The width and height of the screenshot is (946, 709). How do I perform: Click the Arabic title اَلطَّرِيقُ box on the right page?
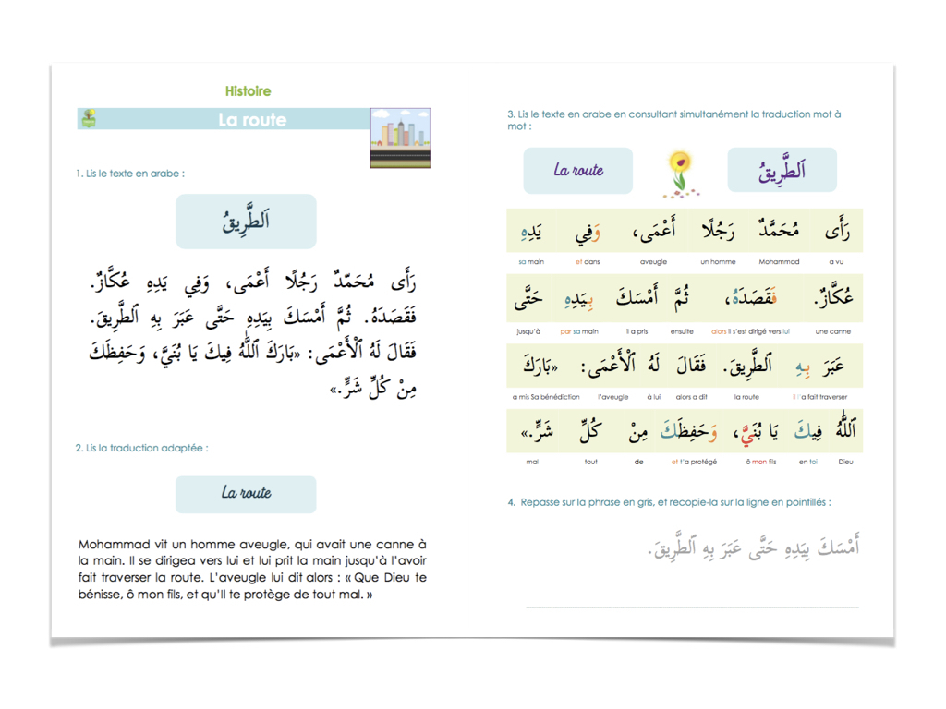click(782, 170)
